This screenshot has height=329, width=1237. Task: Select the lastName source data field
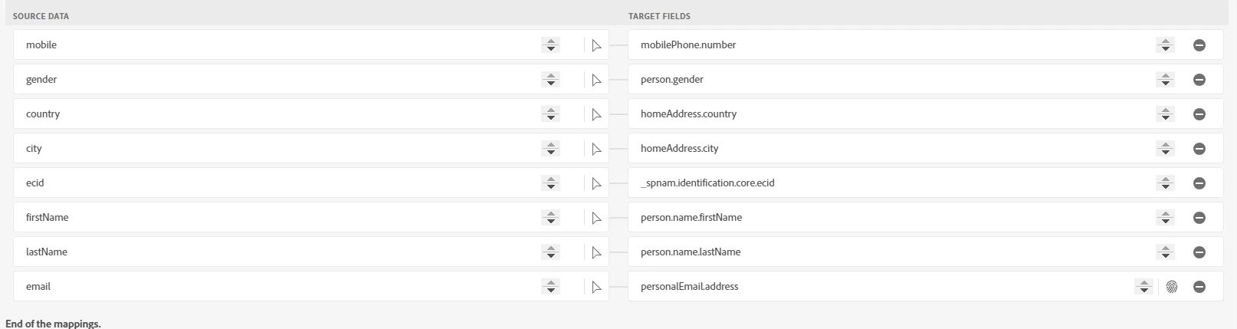pyautogui.click(x=276, y=252)
